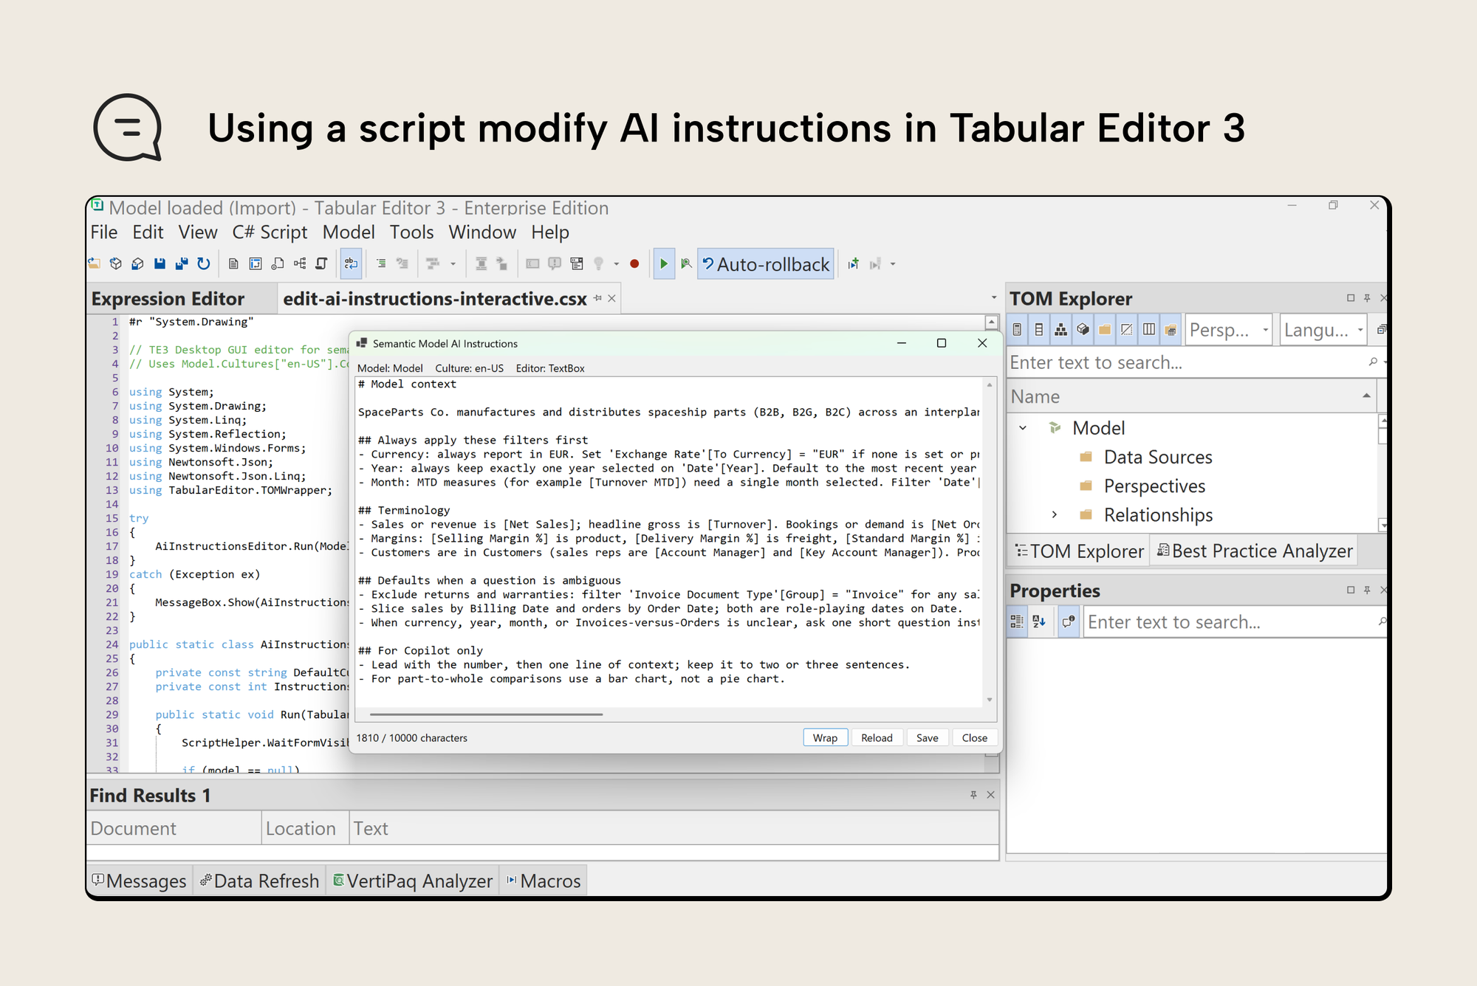Click the open model folder toolbar icon
The height and width of the screenshot is (986, 1477).
[x=95, y=263]
